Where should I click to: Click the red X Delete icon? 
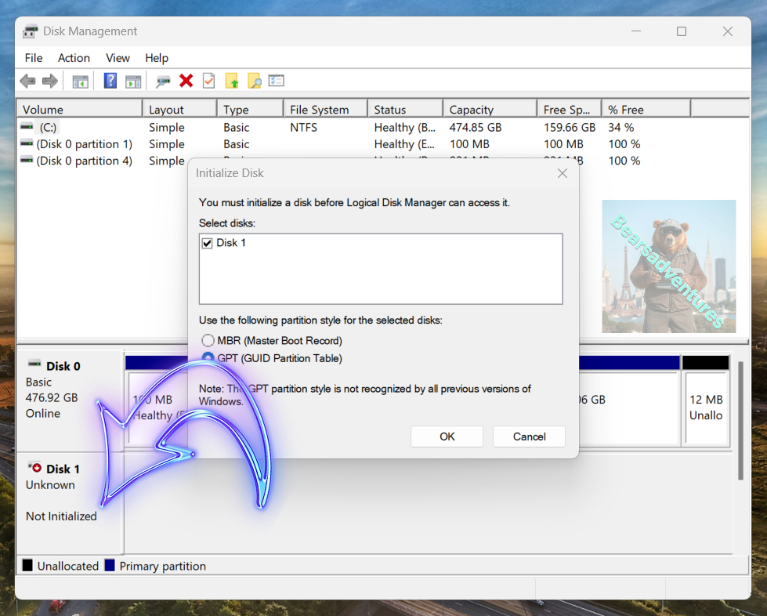click(x=186, y=81)
